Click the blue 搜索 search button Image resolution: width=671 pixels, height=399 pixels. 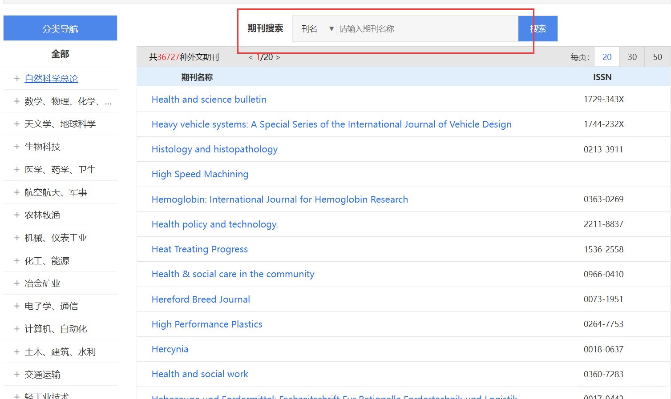(538, 29)
